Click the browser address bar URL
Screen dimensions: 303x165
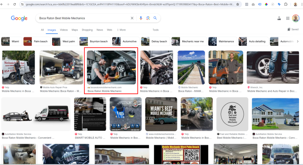click(129, 4)
